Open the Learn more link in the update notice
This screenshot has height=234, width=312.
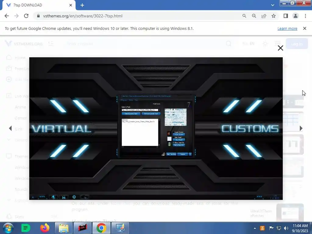287,28
